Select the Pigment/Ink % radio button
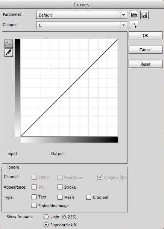This screenshot has height=229, width=164. point(46,224)
